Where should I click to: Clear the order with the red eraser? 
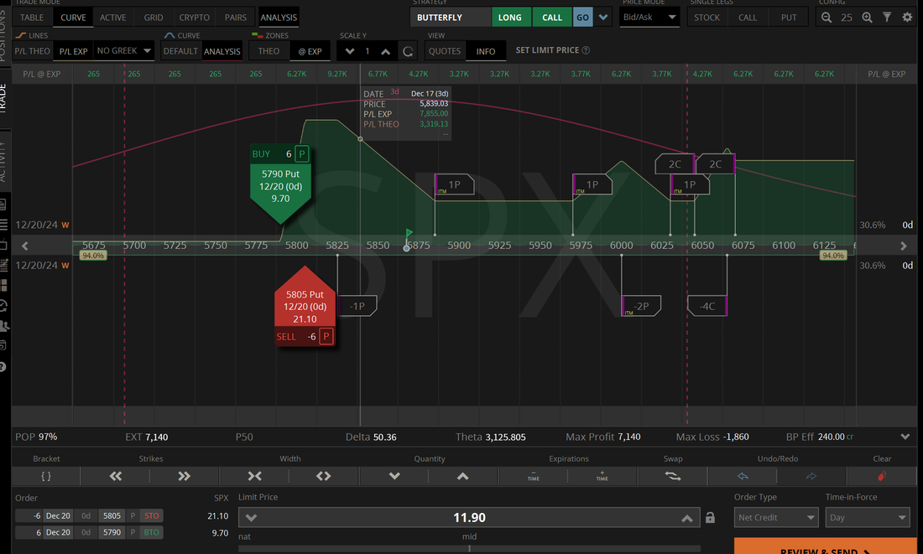pyautogui.click(x=882, y=476)
